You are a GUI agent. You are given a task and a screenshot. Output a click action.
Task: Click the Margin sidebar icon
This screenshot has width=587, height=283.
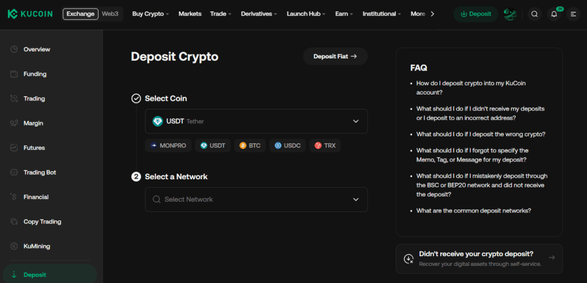click(14, 123)
